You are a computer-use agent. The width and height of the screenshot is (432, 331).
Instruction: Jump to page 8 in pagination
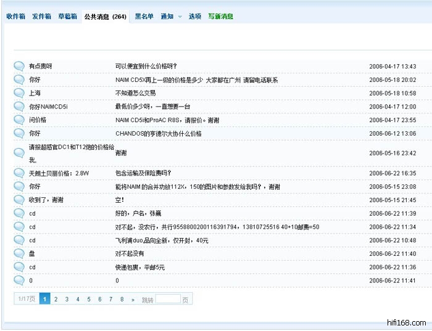click(x=122, y=300)
